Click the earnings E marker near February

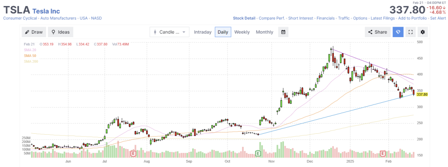pos(383,154)
